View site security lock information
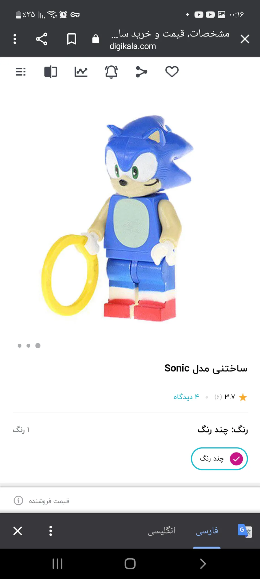Viewport: 260px width, 579px height. 96,39
